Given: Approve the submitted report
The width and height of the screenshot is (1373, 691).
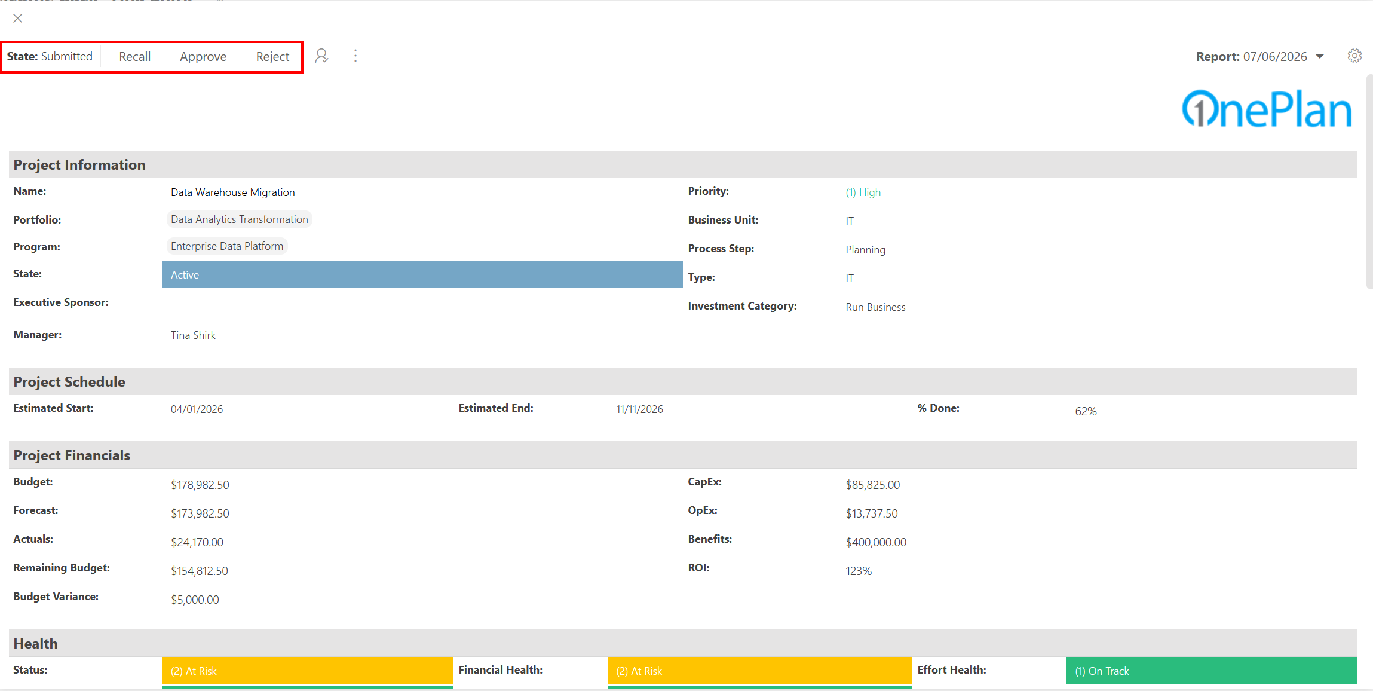Looking at the screenshot, I should pos(203,56).
